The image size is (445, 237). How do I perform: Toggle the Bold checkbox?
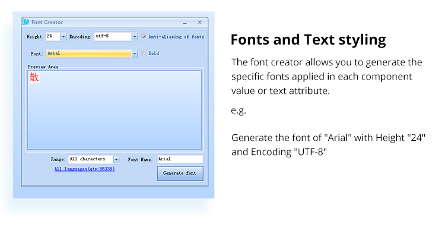144,53
